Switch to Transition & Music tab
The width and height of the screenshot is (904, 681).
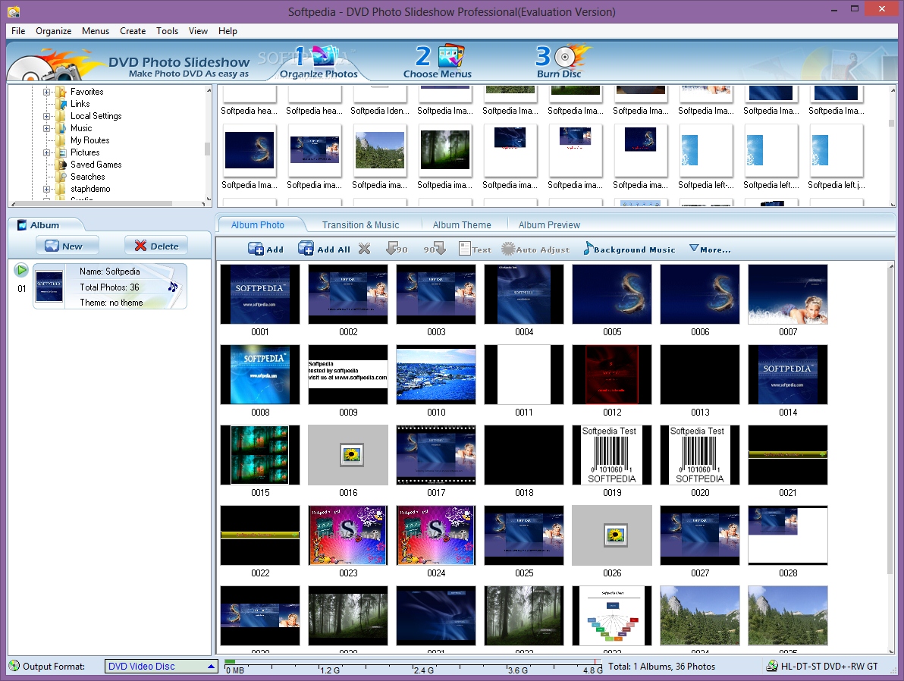tap(360, 225)
